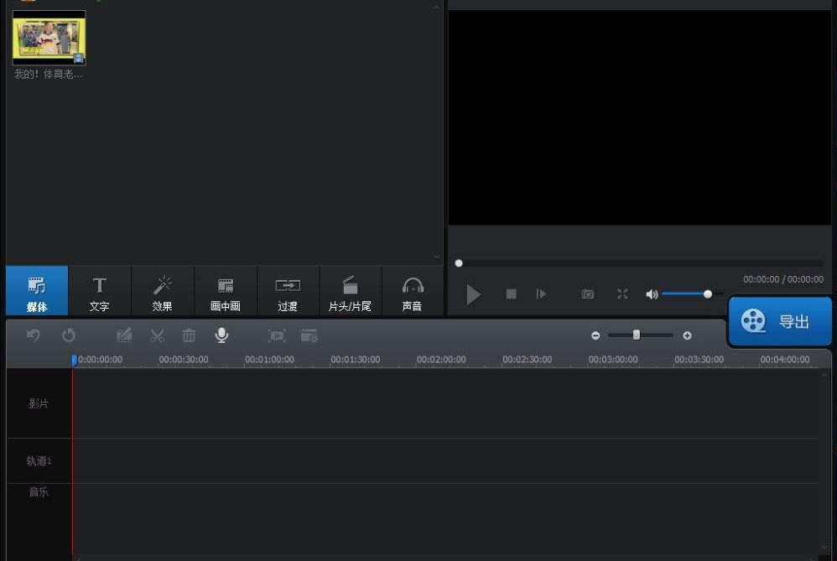Viewport: 837px width, 561px height.
Task: Stop the preview playback
Action: tap(511, 294)
